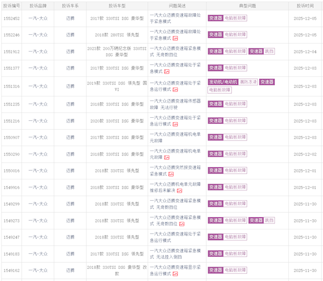323x281 pixels.
Task: Click 发动机/电动机 tag in complaint 1551316
Action: [223, 82]
